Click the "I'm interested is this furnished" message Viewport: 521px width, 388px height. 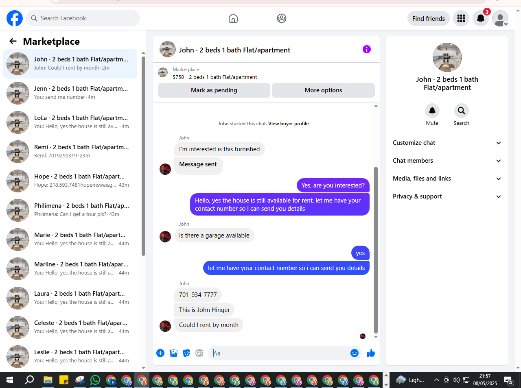pyautogui.click(x=219, y=149)
